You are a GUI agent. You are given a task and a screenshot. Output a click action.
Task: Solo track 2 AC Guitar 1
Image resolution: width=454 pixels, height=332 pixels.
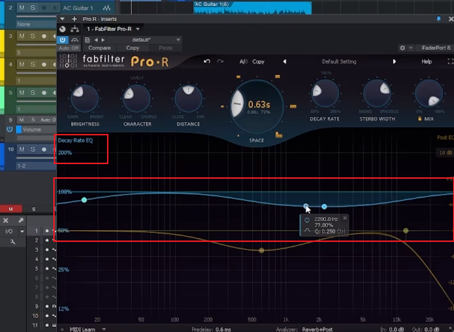[33, 8]
